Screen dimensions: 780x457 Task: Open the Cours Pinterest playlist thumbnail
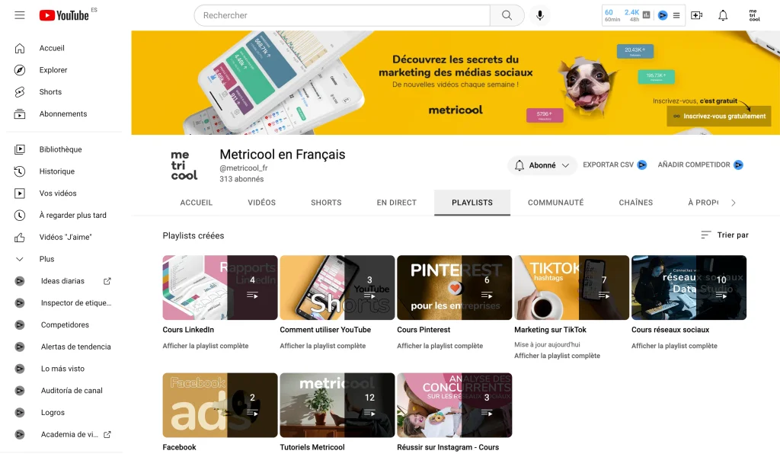click(x=454, y=287)
